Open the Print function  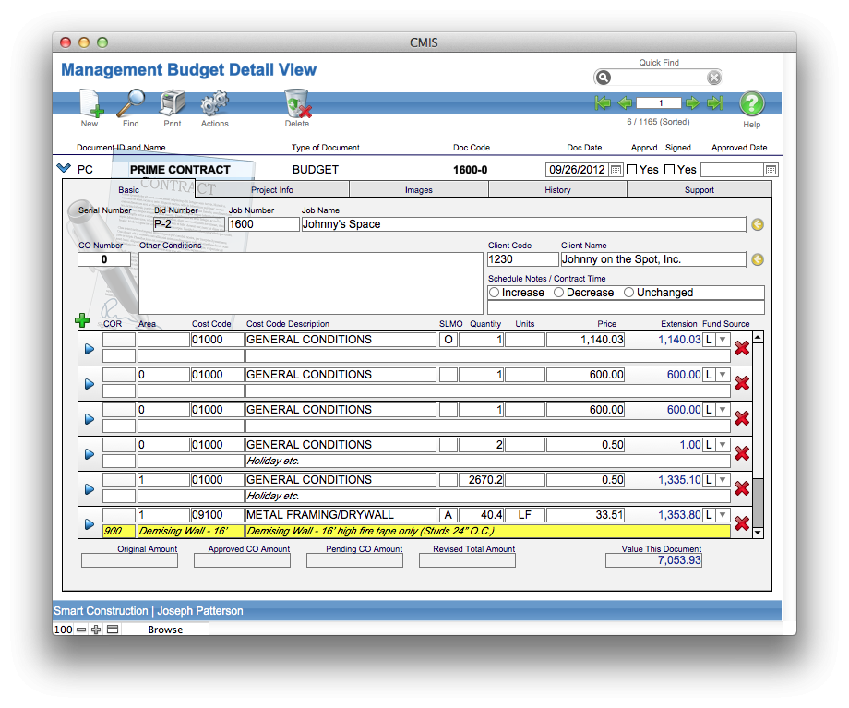[x=172, y=104]
